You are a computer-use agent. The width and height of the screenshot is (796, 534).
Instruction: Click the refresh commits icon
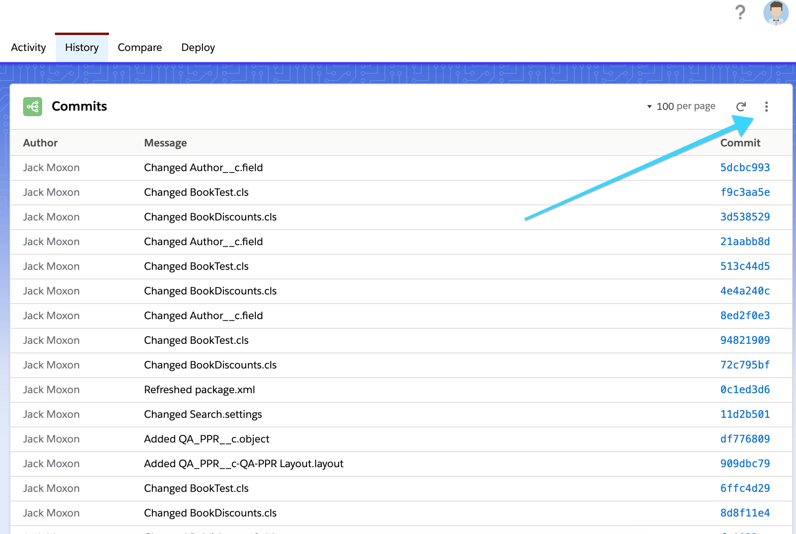coord(741,107)
